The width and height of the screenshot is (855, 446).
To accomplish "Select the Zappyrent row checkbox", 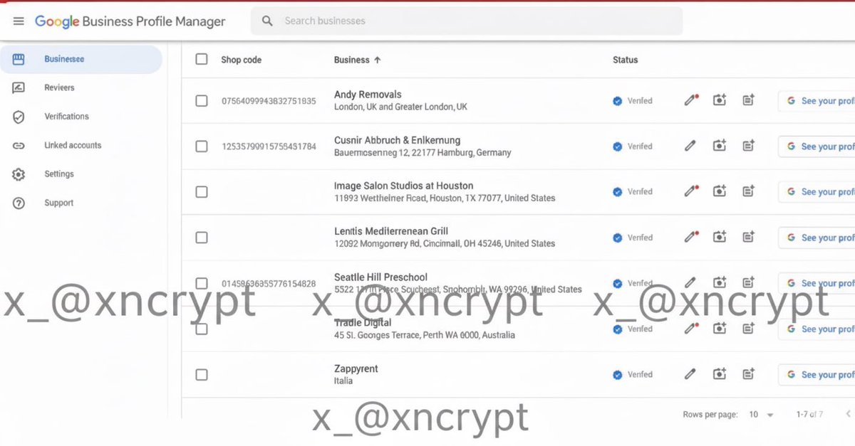I will coord(202,375).
